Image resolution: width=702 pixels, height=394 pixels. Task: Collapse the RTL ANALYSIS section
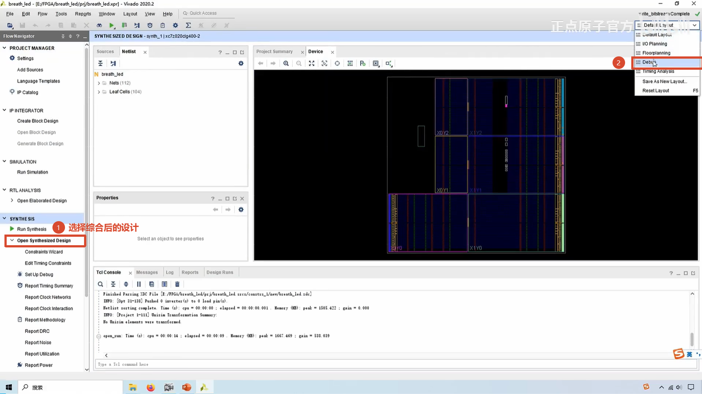[4, 190]
